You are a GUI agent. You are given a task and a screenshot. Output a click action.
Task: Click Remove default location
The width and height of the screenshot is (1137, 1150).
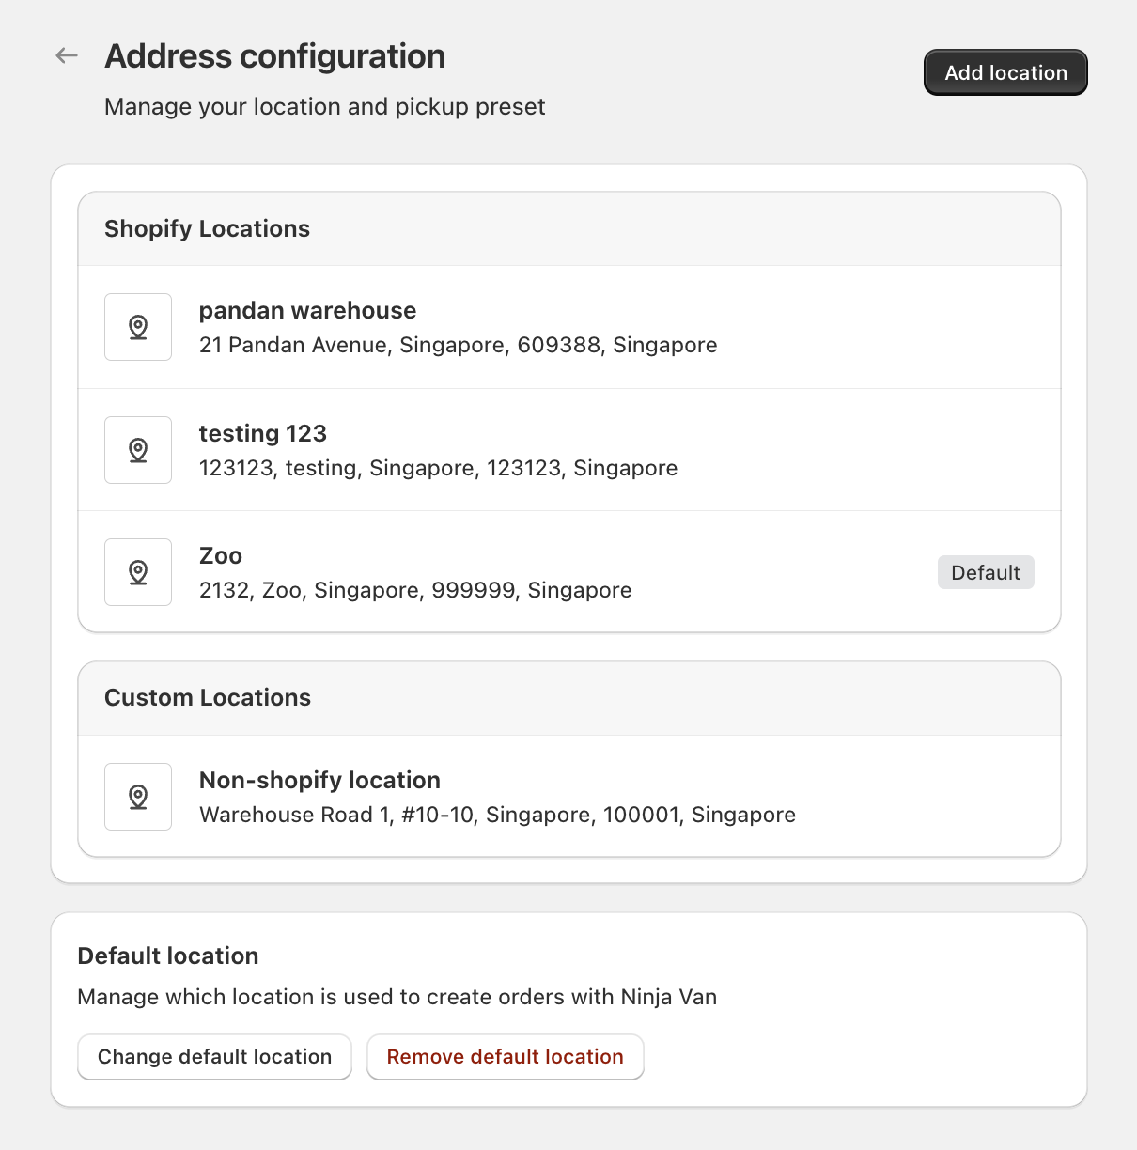click(505, 1057)
